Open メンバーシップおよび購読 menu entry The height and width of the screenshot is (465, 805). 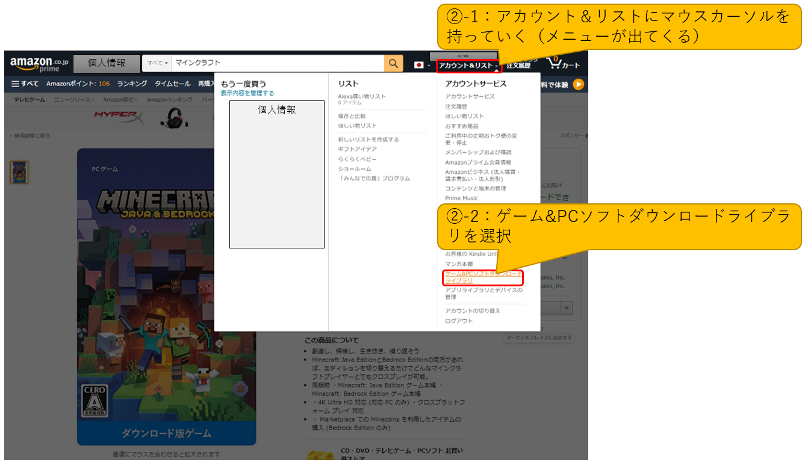[479, 153]
